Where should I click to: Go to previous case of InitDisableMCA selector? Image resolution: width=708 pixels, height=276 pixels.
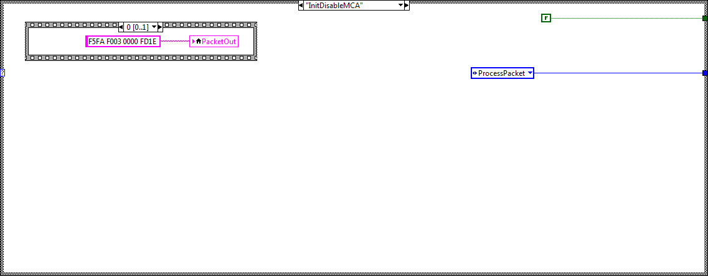pos(301,6)
